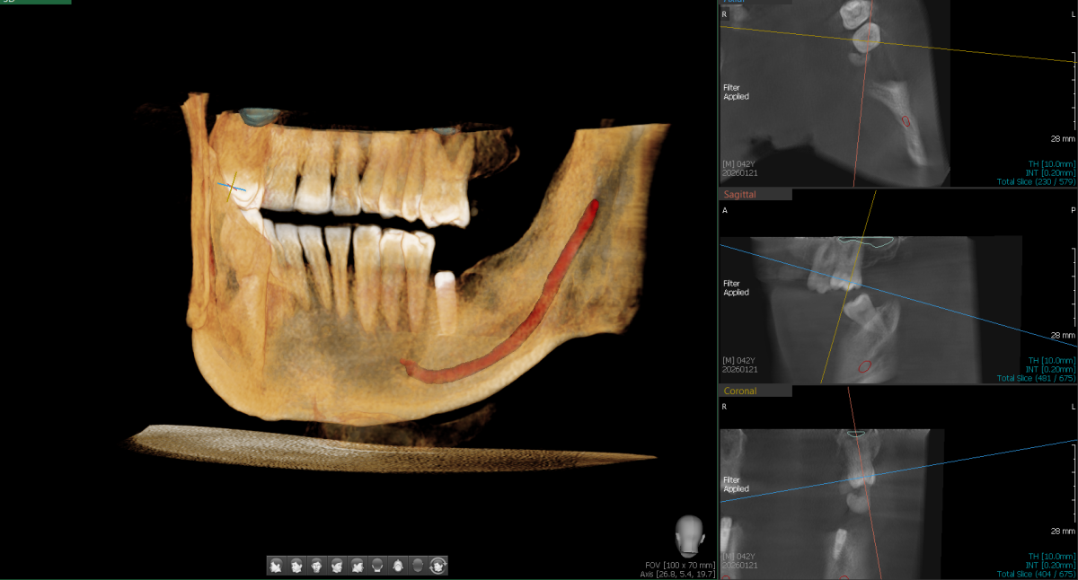Click INT [0.20mm] in the sagittal pane

click(x=1052, y=370)
